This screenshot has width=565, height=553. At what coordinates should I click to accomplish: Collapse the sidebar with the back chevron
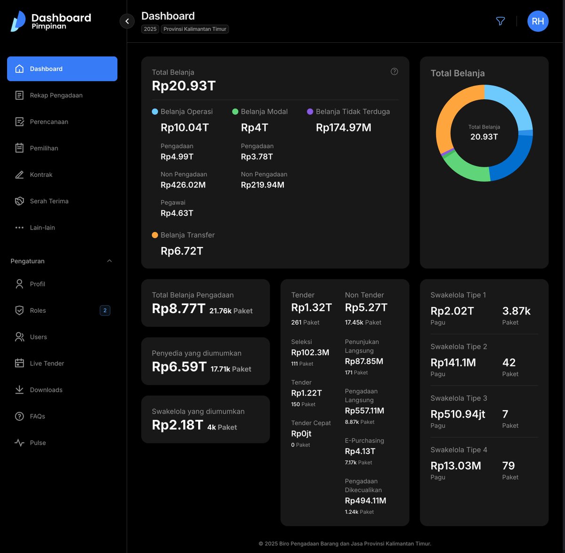(127, 21)
